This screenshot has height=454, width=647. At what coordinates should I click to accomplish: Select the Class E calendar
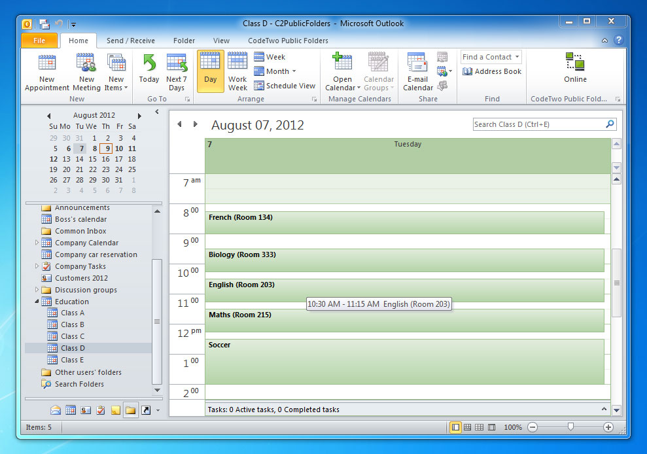pyautogui.click(x=72, y=360)
